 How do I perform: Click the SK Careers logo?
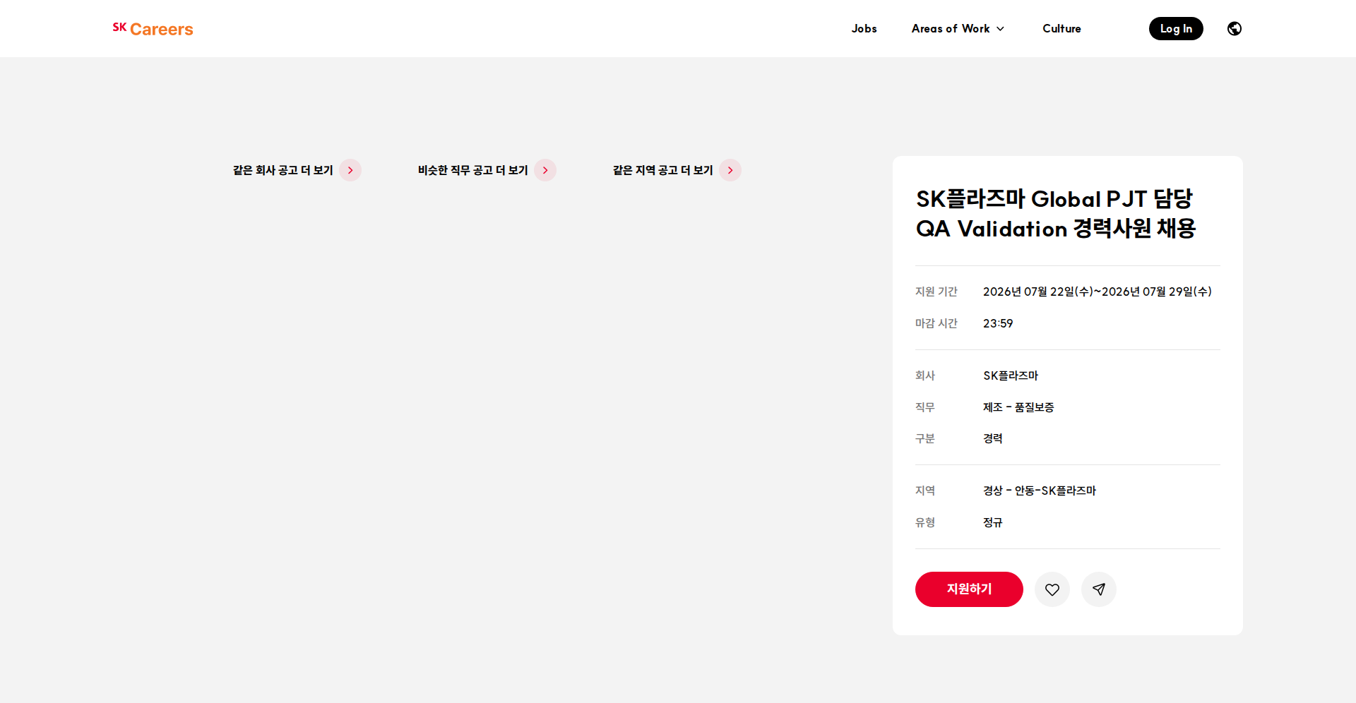pyautogui.click(x=153, y=29)
